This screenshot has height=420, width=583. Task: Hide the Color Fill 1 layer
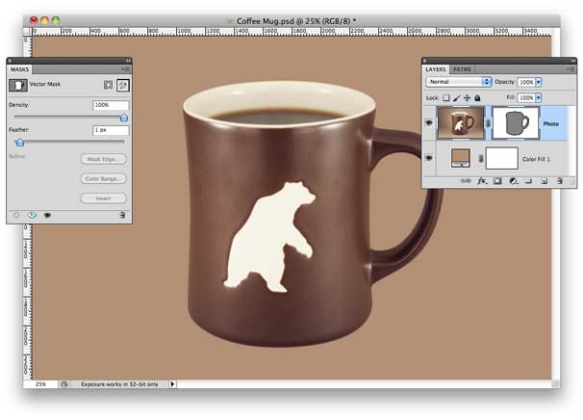click(x=429, y=158)
